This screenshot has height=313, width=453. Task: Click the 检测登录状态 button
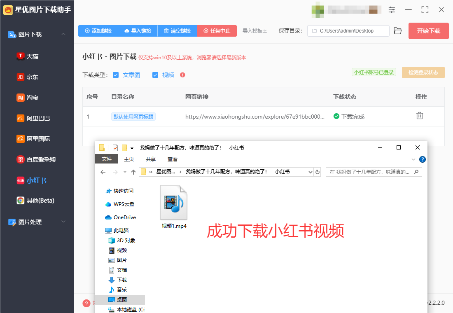pos(423,72)
